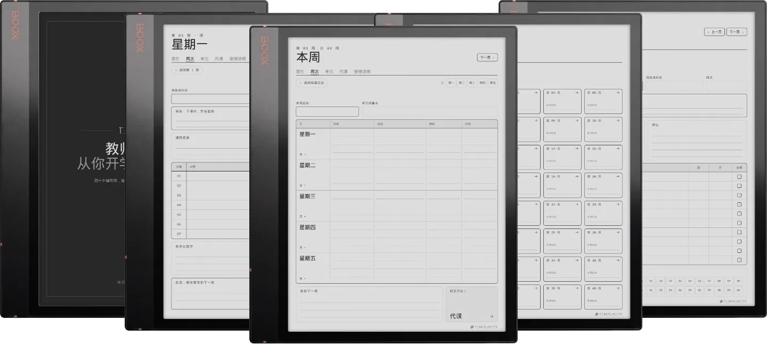Click the 返回年度总览 back button
767x344 pixels.
point(311,83)
